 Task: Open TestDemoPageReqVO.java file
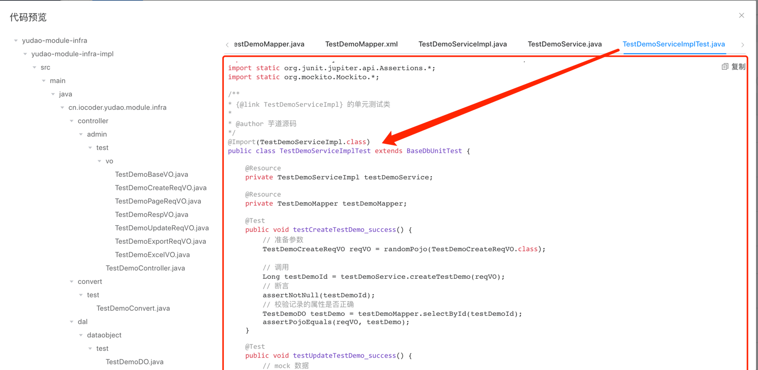pos(158,201)
